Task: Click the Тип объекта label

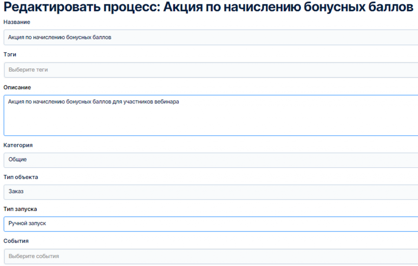Action: tap(20, 177)
